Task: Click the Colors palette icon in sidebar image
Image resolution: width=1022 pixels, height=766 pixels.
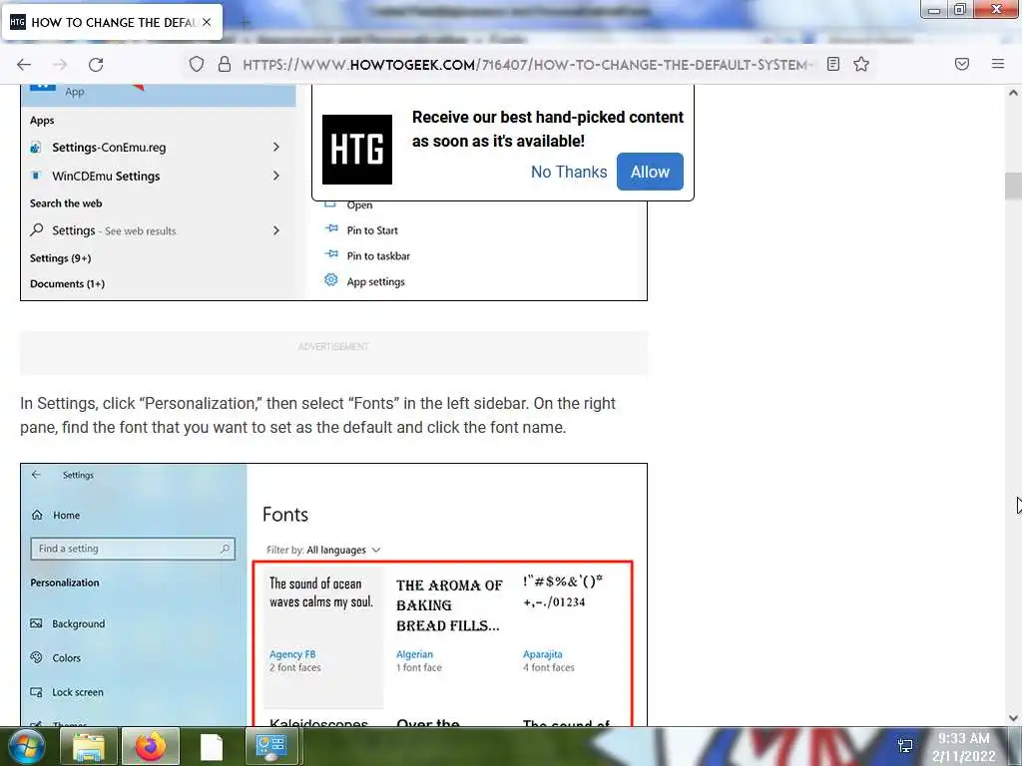Action: point(37,657)
